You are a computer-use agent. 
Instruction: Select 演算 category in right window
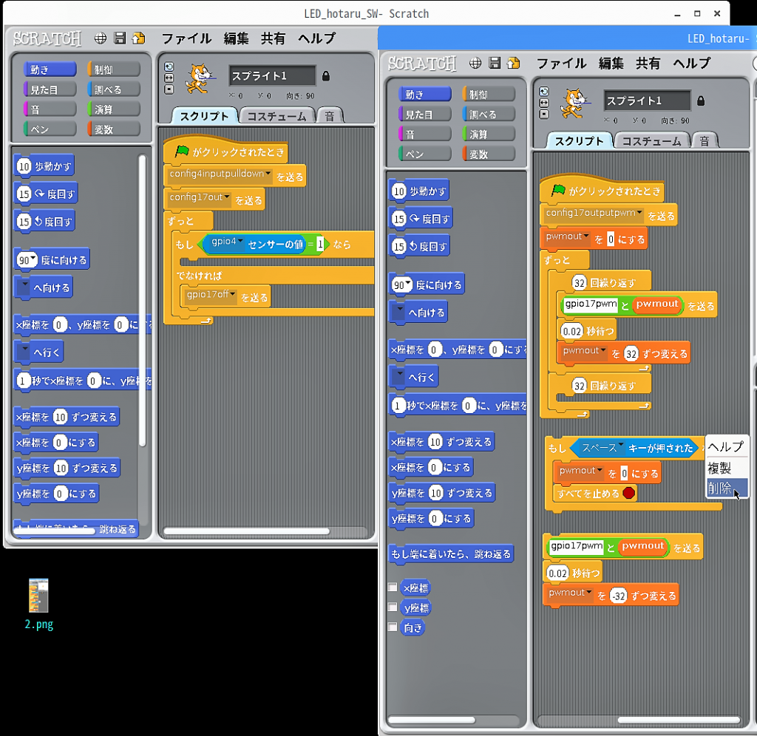(489, 134)
